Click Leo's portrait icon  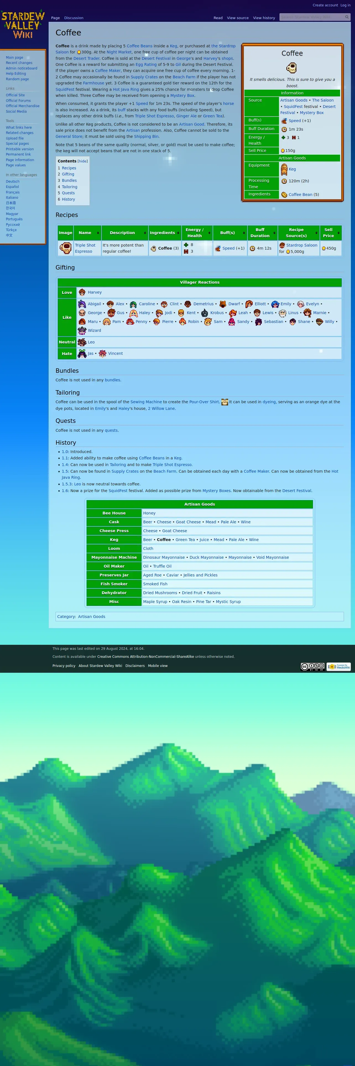pos(82,342)
